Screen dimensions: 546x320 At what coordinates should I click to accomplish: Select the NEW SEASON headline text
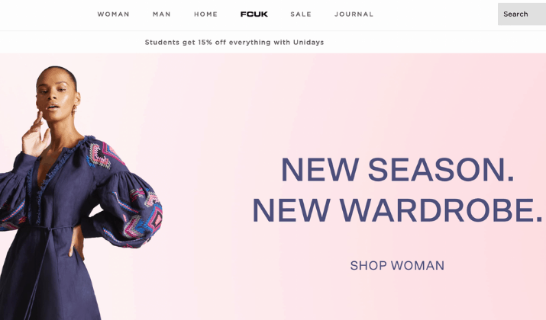397,170
